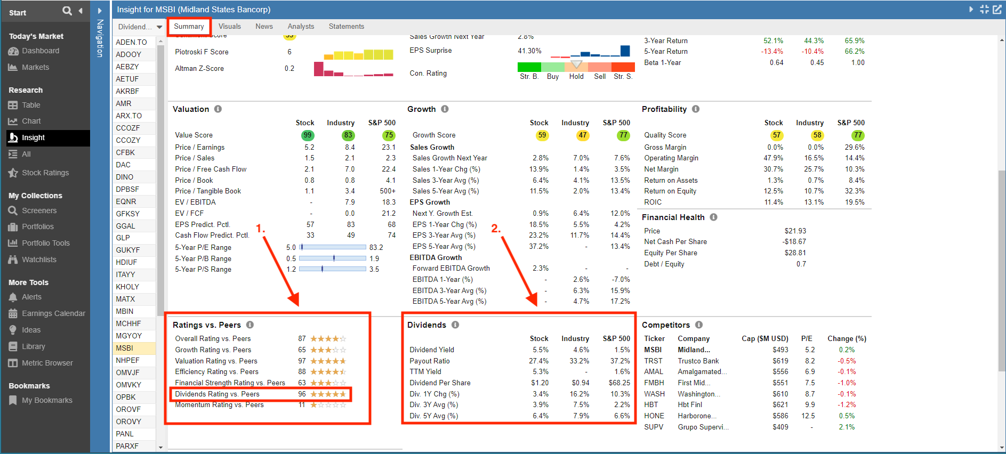Collapse the Start sidebar with the left arrow
This screenshot has height=454, width=1006.
coord(81,11)
